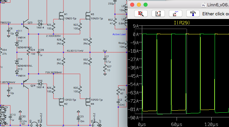Viewport: 229px width, 127px height.
Task: Select resistor R29 on the schematic
Action: (x=90, y=41)
